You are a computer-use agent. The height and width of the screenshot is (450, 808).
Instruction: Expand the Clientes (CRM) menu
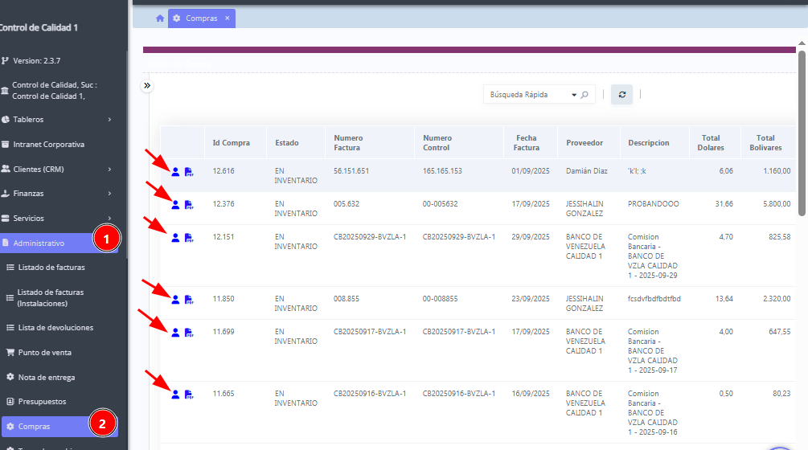(x=109, y=170)
